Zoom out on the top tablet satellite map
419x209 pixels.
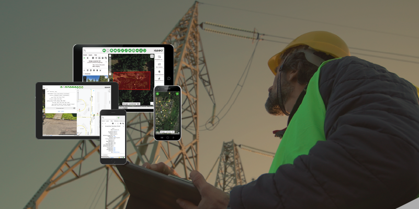click(110, 74)
